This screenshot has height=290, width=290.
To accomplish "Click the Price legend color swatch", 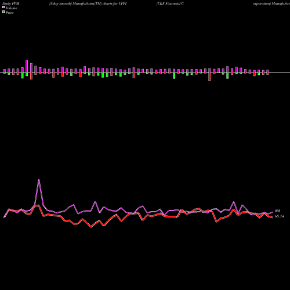I will [x=3, y=12].
